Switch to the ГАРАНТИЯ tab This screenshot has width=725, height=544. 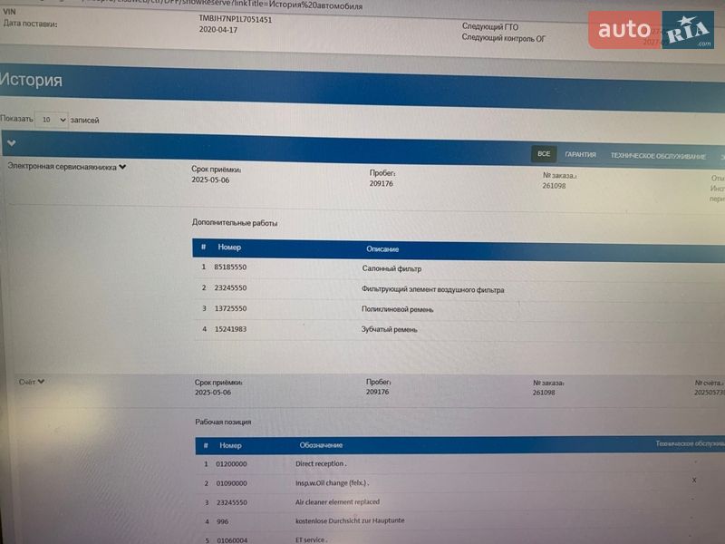[580, 155]
